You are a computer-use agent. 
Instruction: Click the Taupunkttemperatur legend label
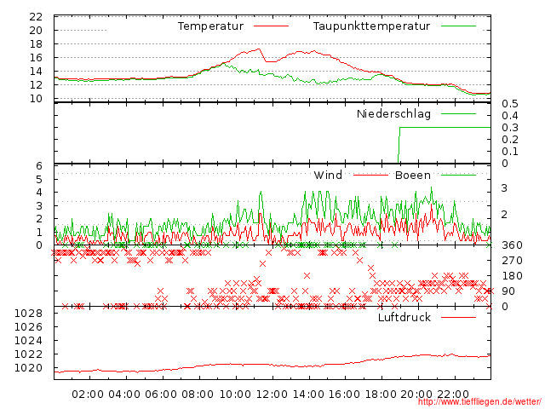point(371,26)
